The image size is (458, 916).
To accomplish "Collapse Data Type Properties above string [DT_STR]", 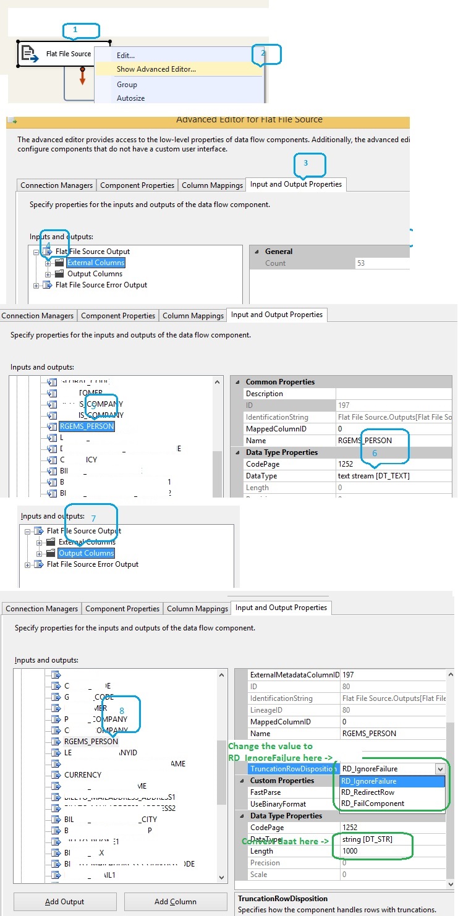I will tap(241, 816).
